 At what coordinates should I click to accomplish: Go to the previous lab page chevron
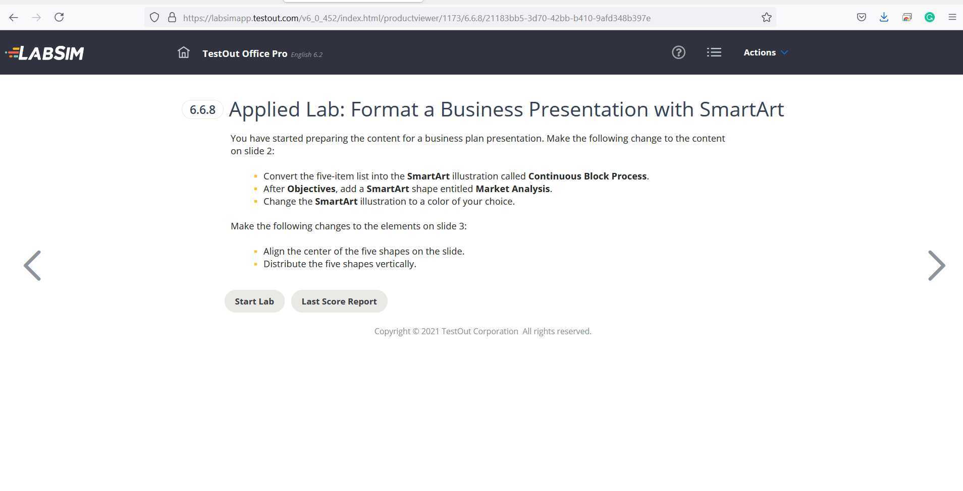point(32,265)
